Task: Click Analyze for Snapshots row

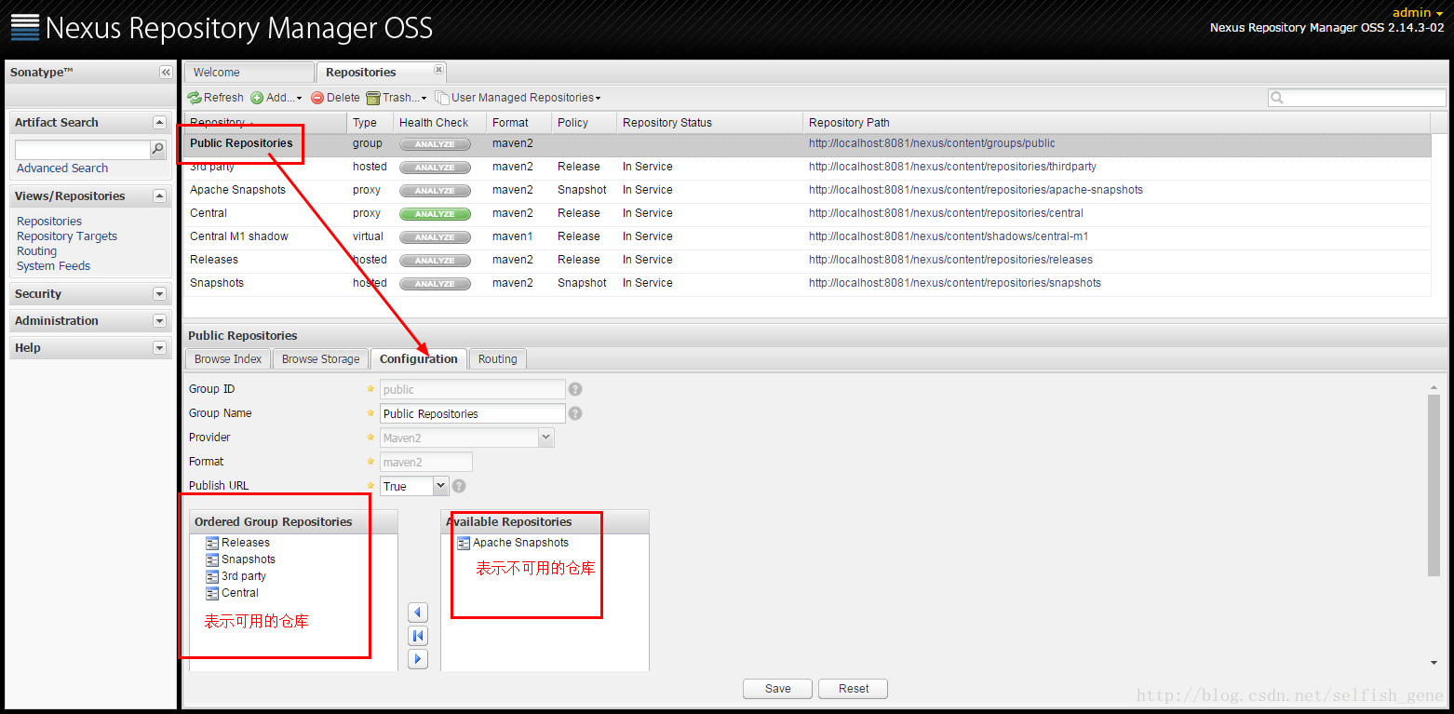Action: pos(435,284)
